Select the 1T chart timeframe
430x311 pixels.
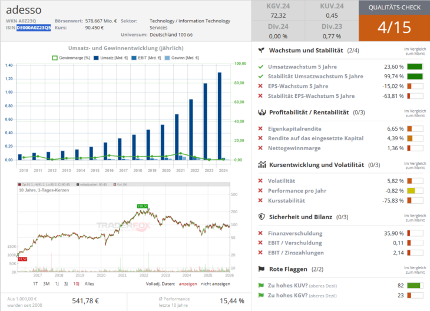point(36,283)
